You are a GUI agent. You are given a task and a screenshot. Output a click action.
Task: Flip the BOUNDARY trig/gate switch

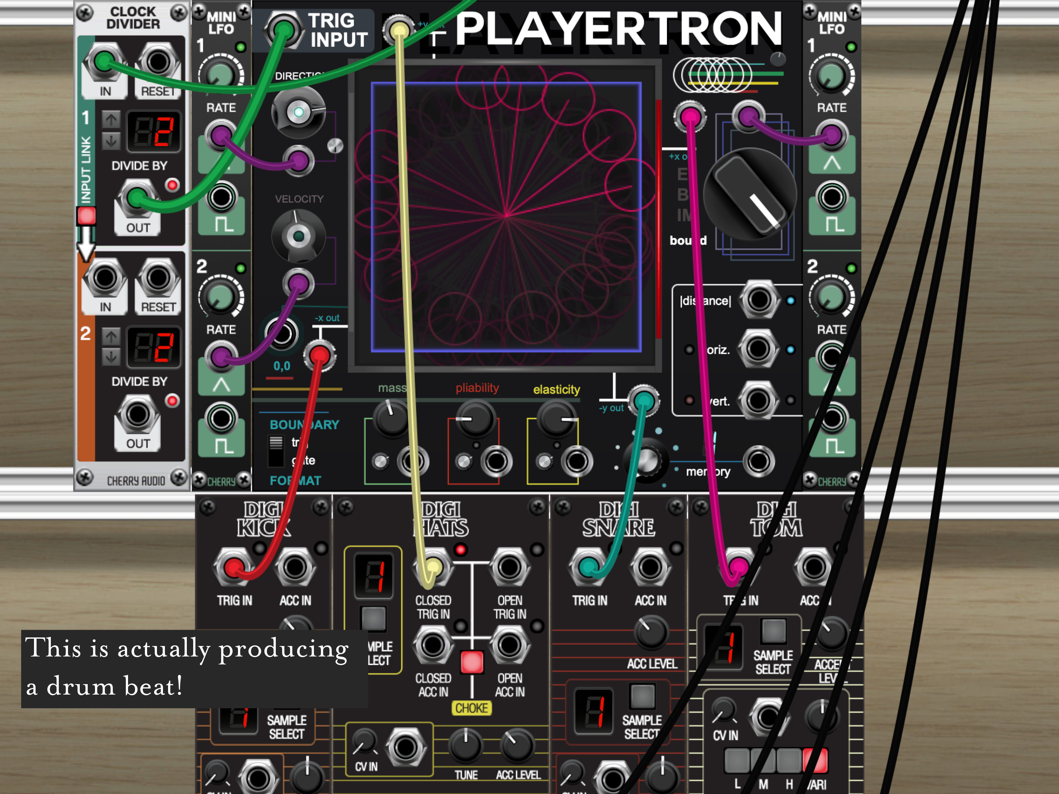(x=276, y=451)
